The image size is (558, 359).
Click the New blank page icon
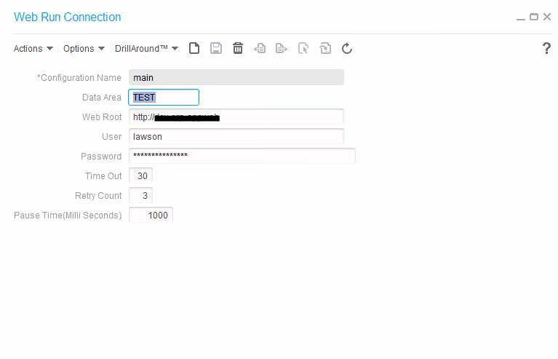194,48
